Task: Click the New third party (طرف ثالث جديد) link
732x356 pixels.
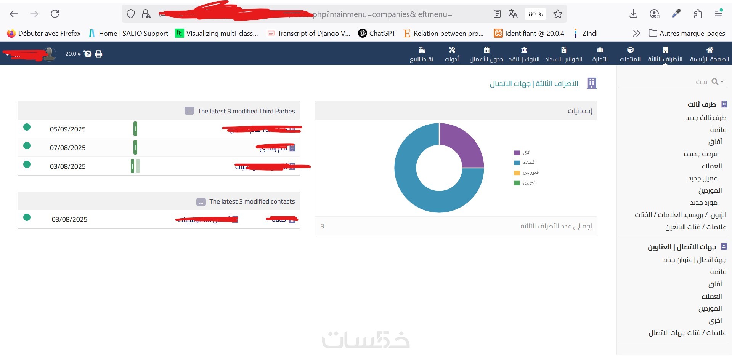Action: tap(706, 118)
